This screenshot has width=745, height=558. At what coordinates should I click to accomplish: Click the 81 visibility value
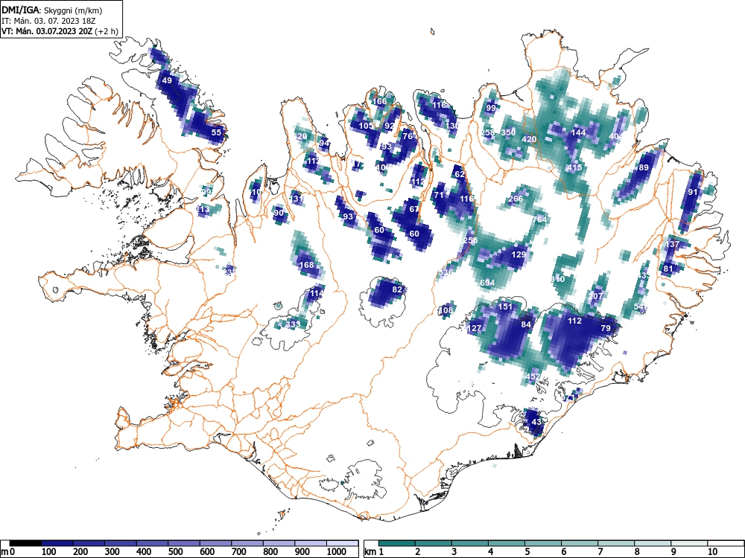point(668,269)
